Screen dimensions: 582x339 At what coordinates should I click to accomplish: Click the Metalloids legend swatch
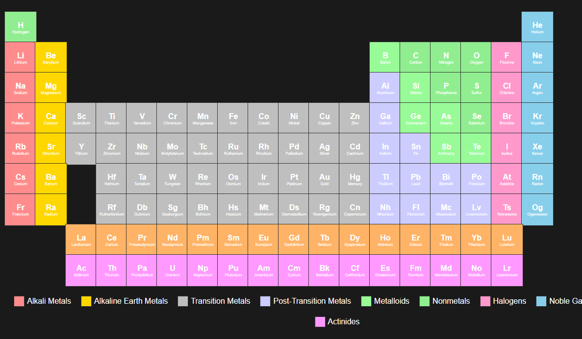[366, 301]
